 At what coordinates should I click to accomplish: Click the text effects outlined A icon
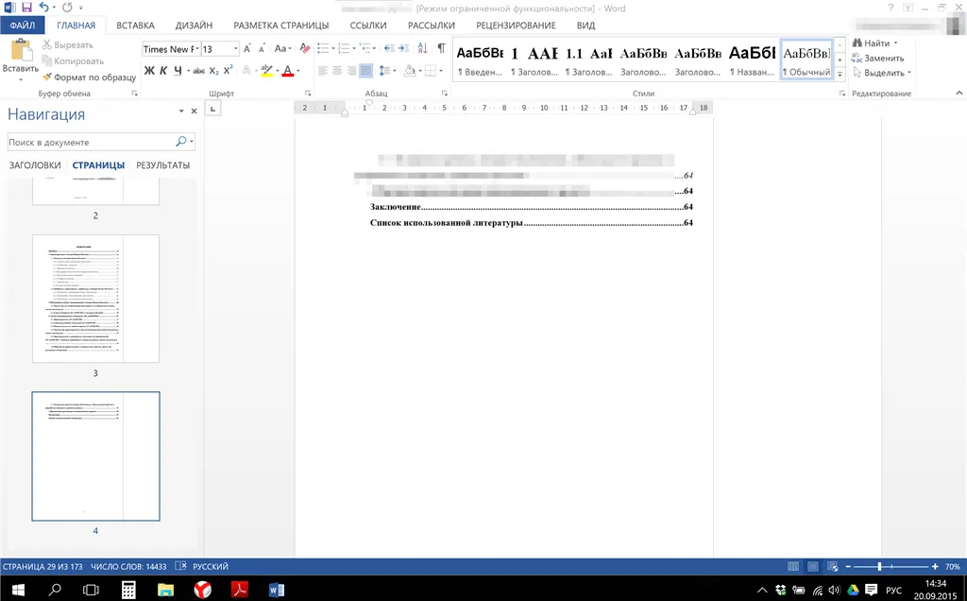point(246,71)
